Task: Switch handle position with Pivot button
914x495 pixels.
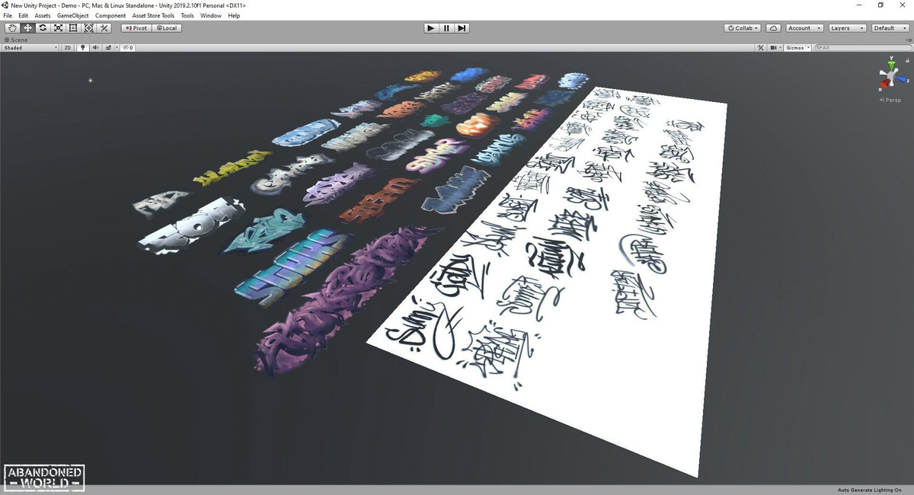Action: coord(136,28)
